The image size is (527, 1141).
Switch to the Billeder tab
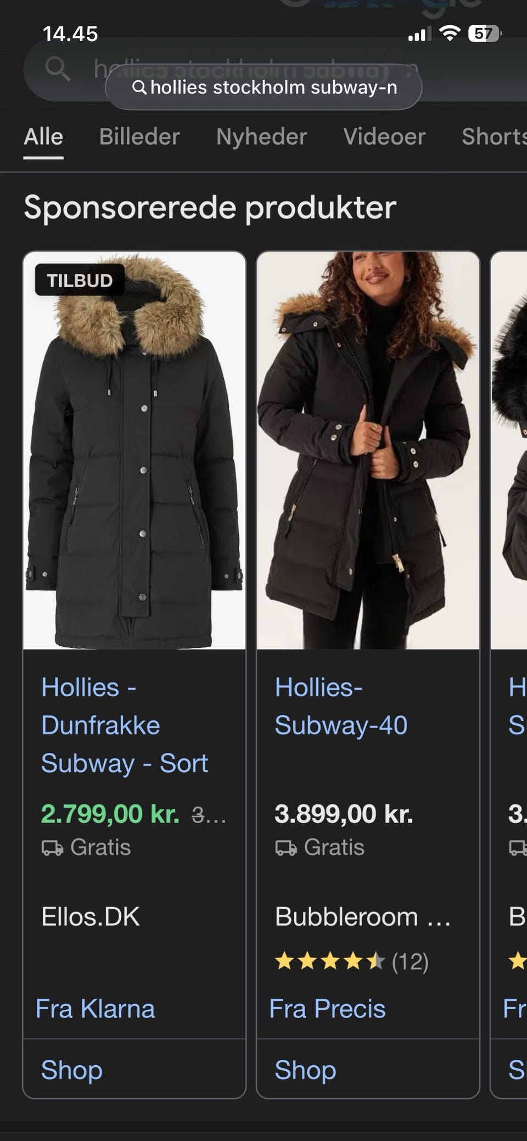[139, 136]
